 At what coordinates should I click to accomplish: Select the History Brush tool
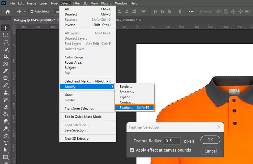(6, 100)
